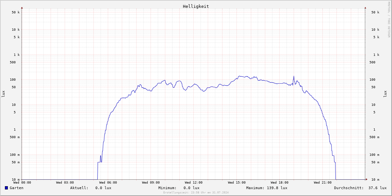This screenshot has width=392, height=196.
Task: Click the Erstellungszeit timestamp footer text
Action: pos(196,192)
